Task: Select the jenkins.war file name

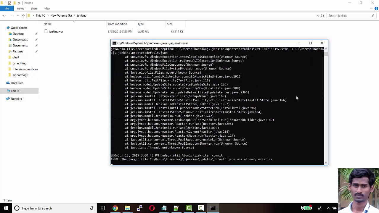Action: pos(56,31)
